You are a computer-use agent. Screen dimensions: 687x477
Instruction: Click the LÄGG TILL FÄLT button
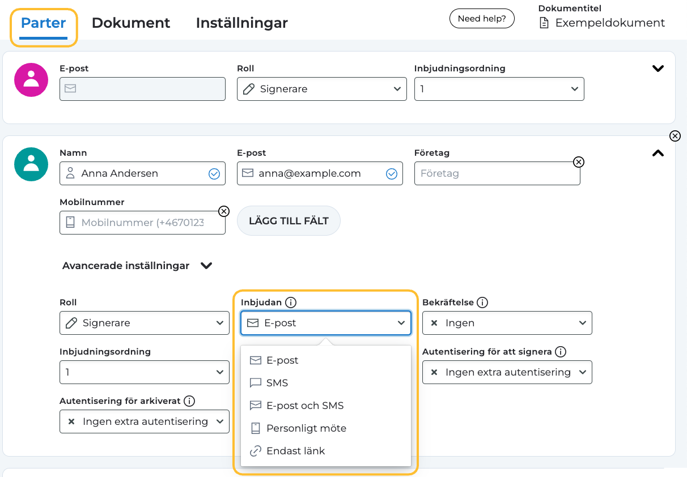click(289, 221)
